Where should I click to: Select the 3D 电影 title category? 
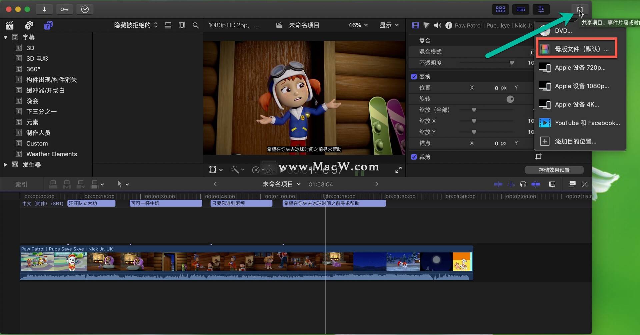(x=37, y=59)
